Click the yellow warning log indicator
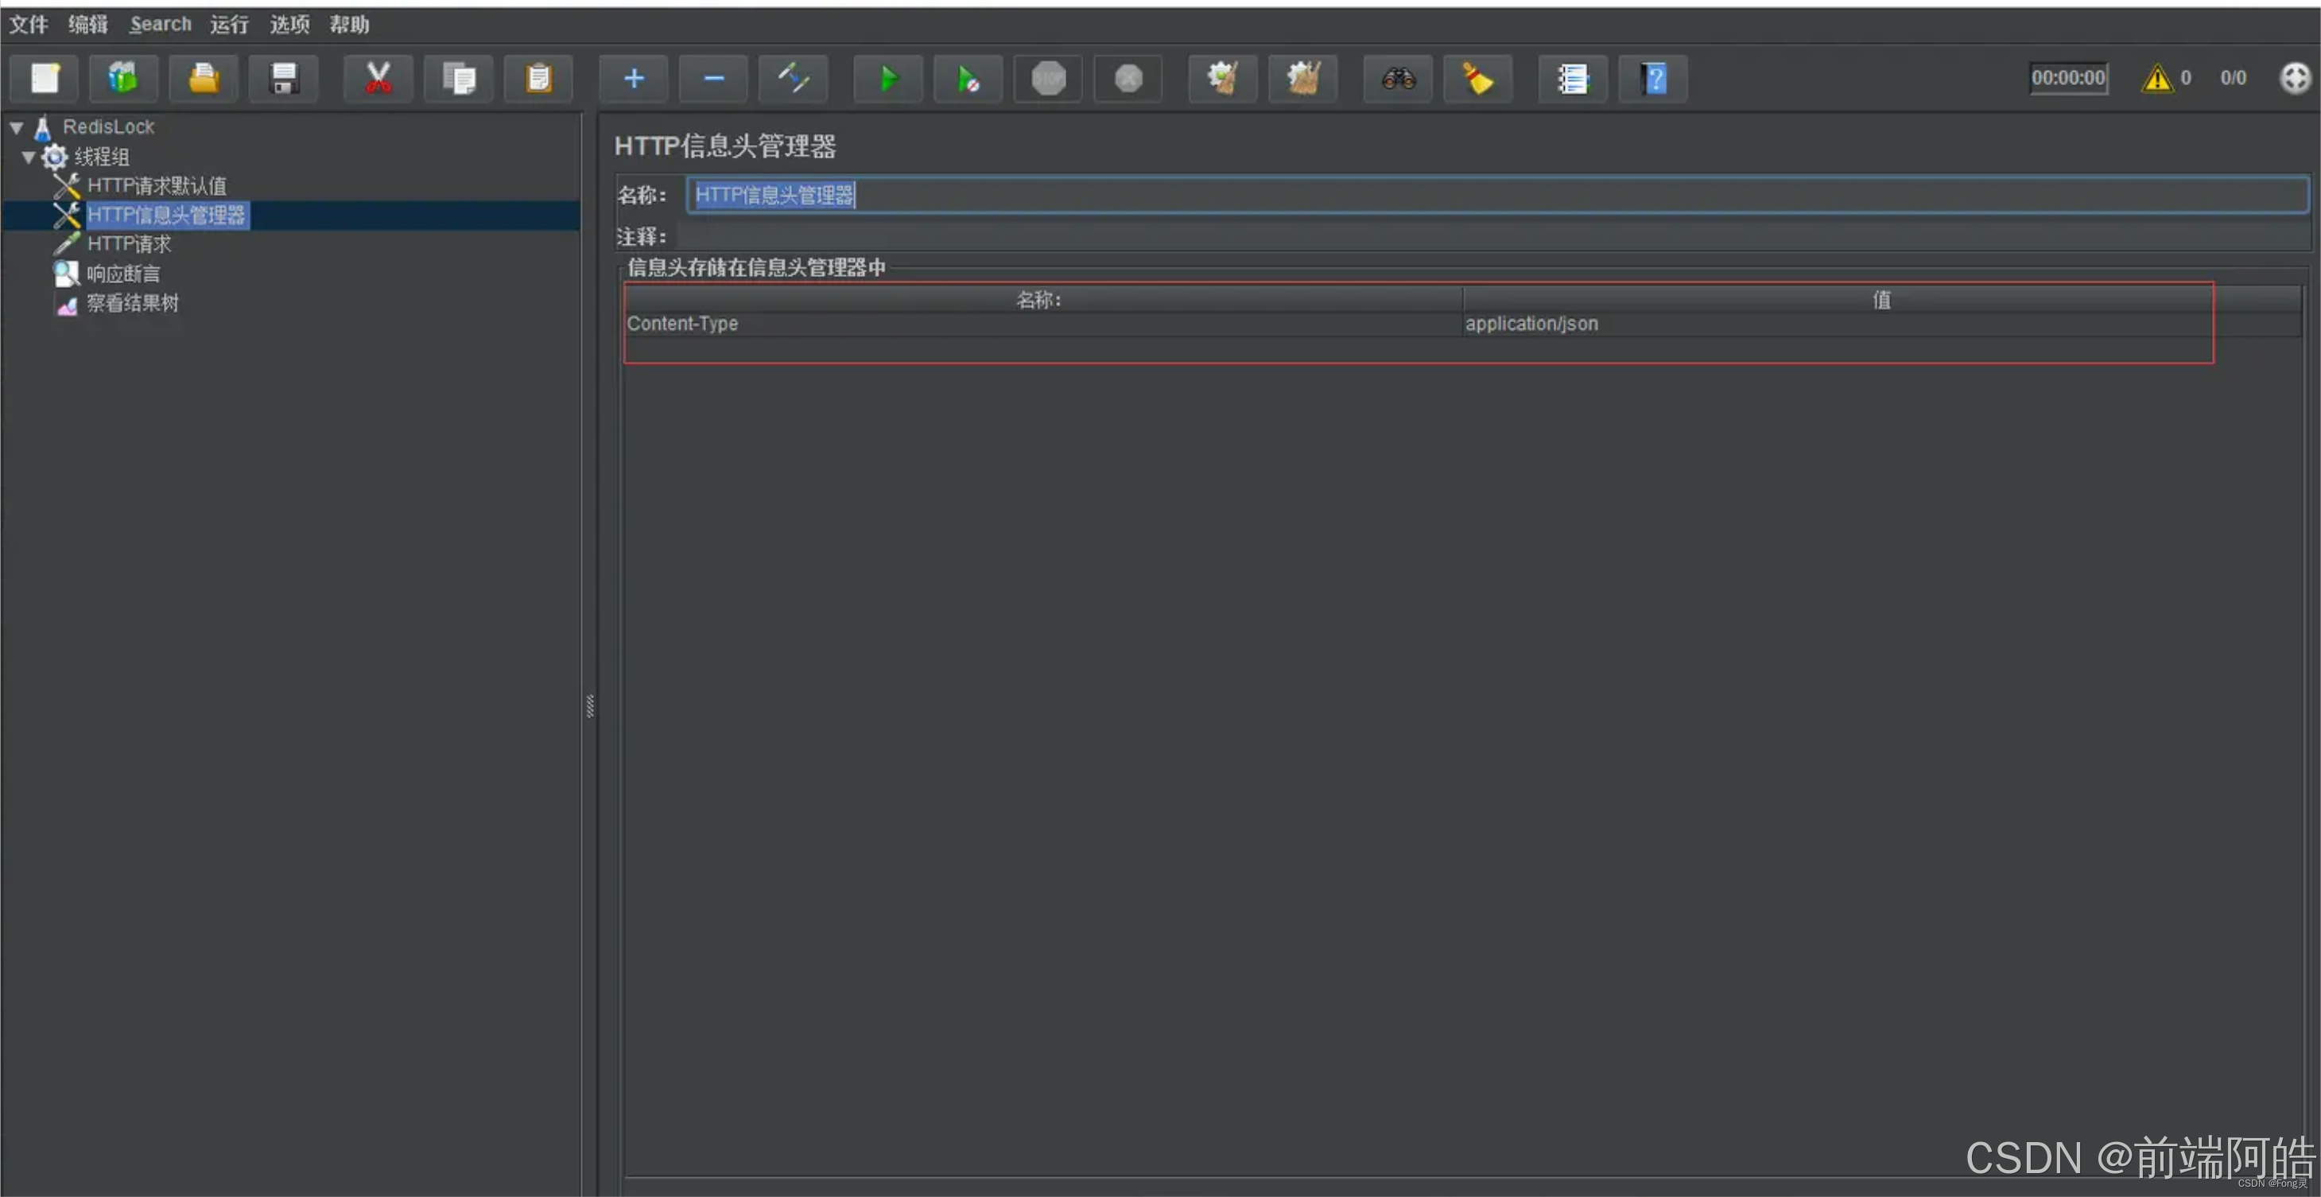 pyautogui.click(x=2157, y=79)
